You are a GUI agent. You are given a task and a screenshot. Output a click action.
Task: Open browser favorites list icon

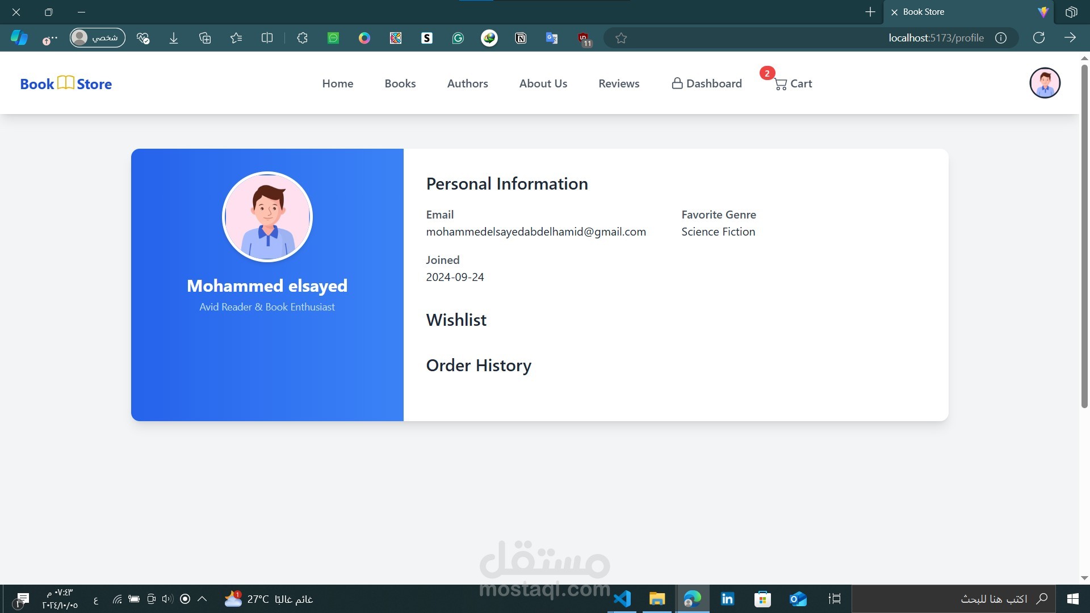(236, 38)
